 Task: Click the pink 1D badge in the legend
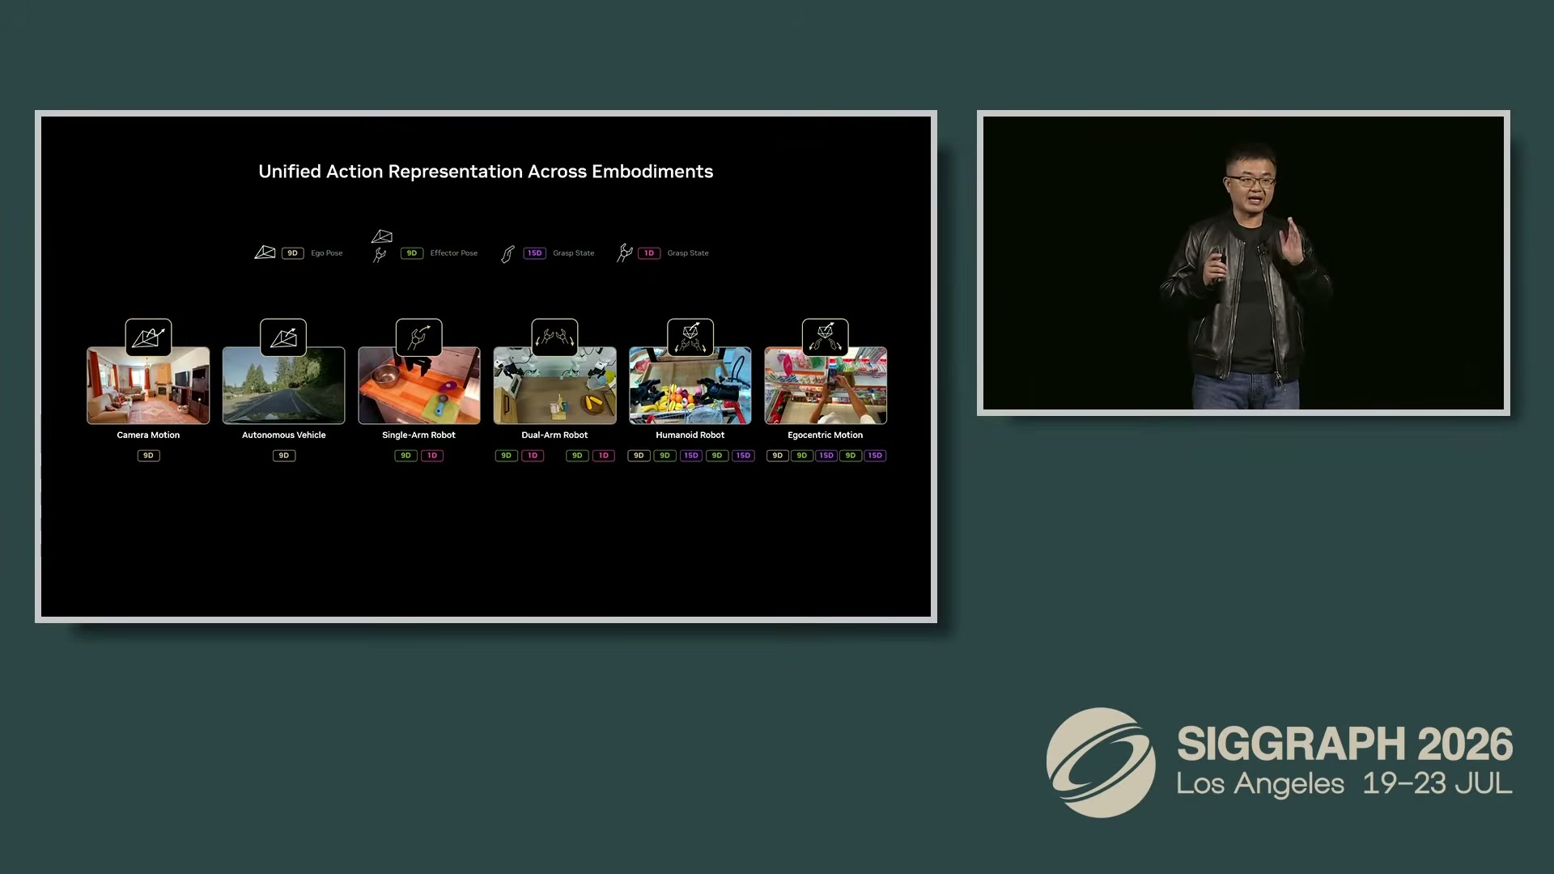(x=649, y=253)
